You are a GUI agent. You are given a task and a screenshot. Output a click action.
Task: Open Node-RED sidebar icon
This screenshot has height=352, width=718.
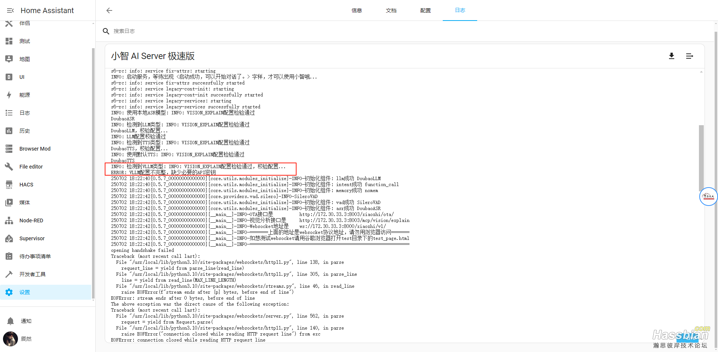tap(9, 220)
